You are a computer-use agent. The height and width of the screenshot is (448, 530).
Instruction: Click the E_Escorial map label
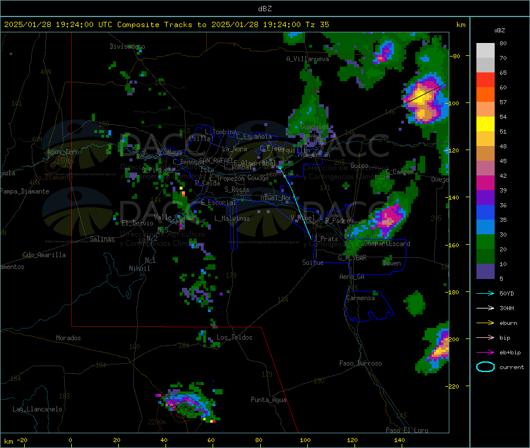[x=218, y=203]
